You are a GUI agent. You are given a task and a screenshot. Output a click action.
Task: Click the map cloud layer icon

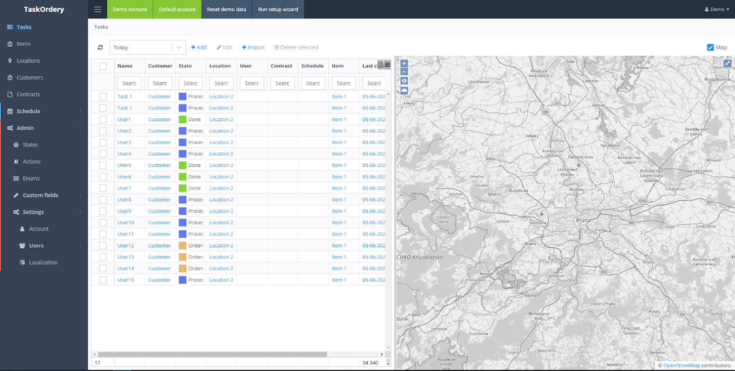click(x=404, y=90)
